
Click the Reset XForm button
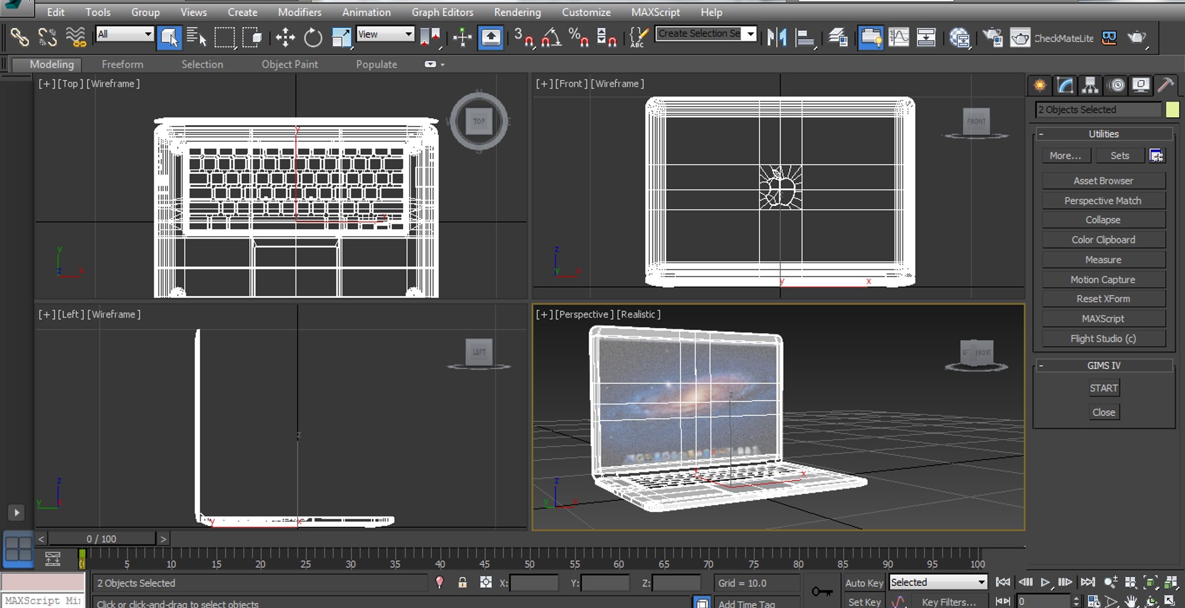1104,298
